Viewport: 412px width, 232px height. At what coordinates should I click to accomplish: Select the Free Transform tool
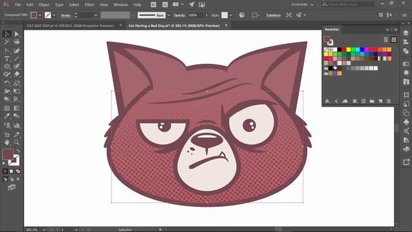pos(17,92)
